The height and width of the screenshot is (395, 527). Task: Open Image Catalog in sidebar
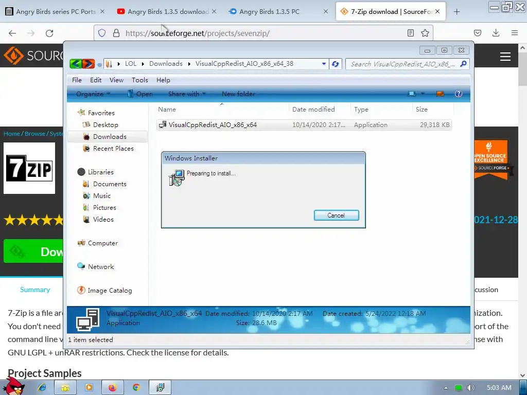point(110,290)
